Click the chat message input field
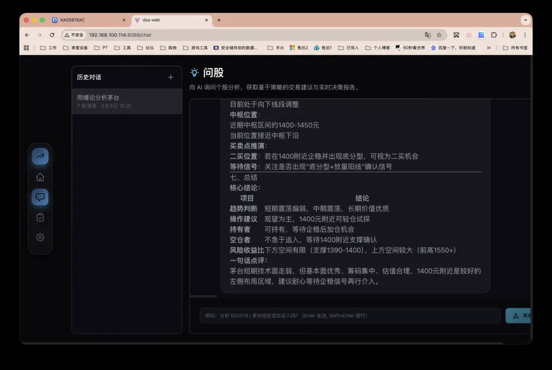Viewport: 552px width, 370px height. (x=350, y=315)
